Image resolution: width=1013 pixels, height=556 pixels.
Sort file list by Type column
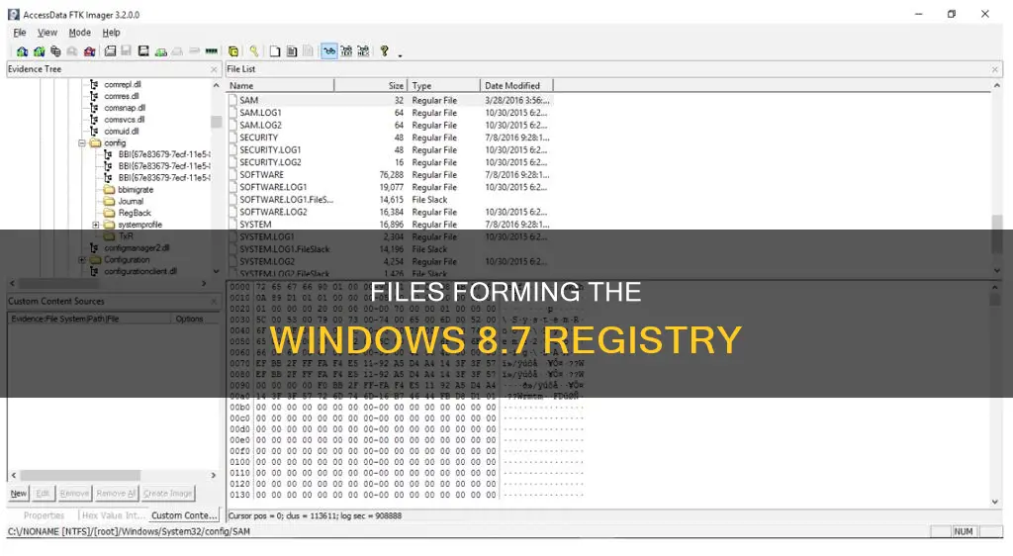tap(444, 85)
